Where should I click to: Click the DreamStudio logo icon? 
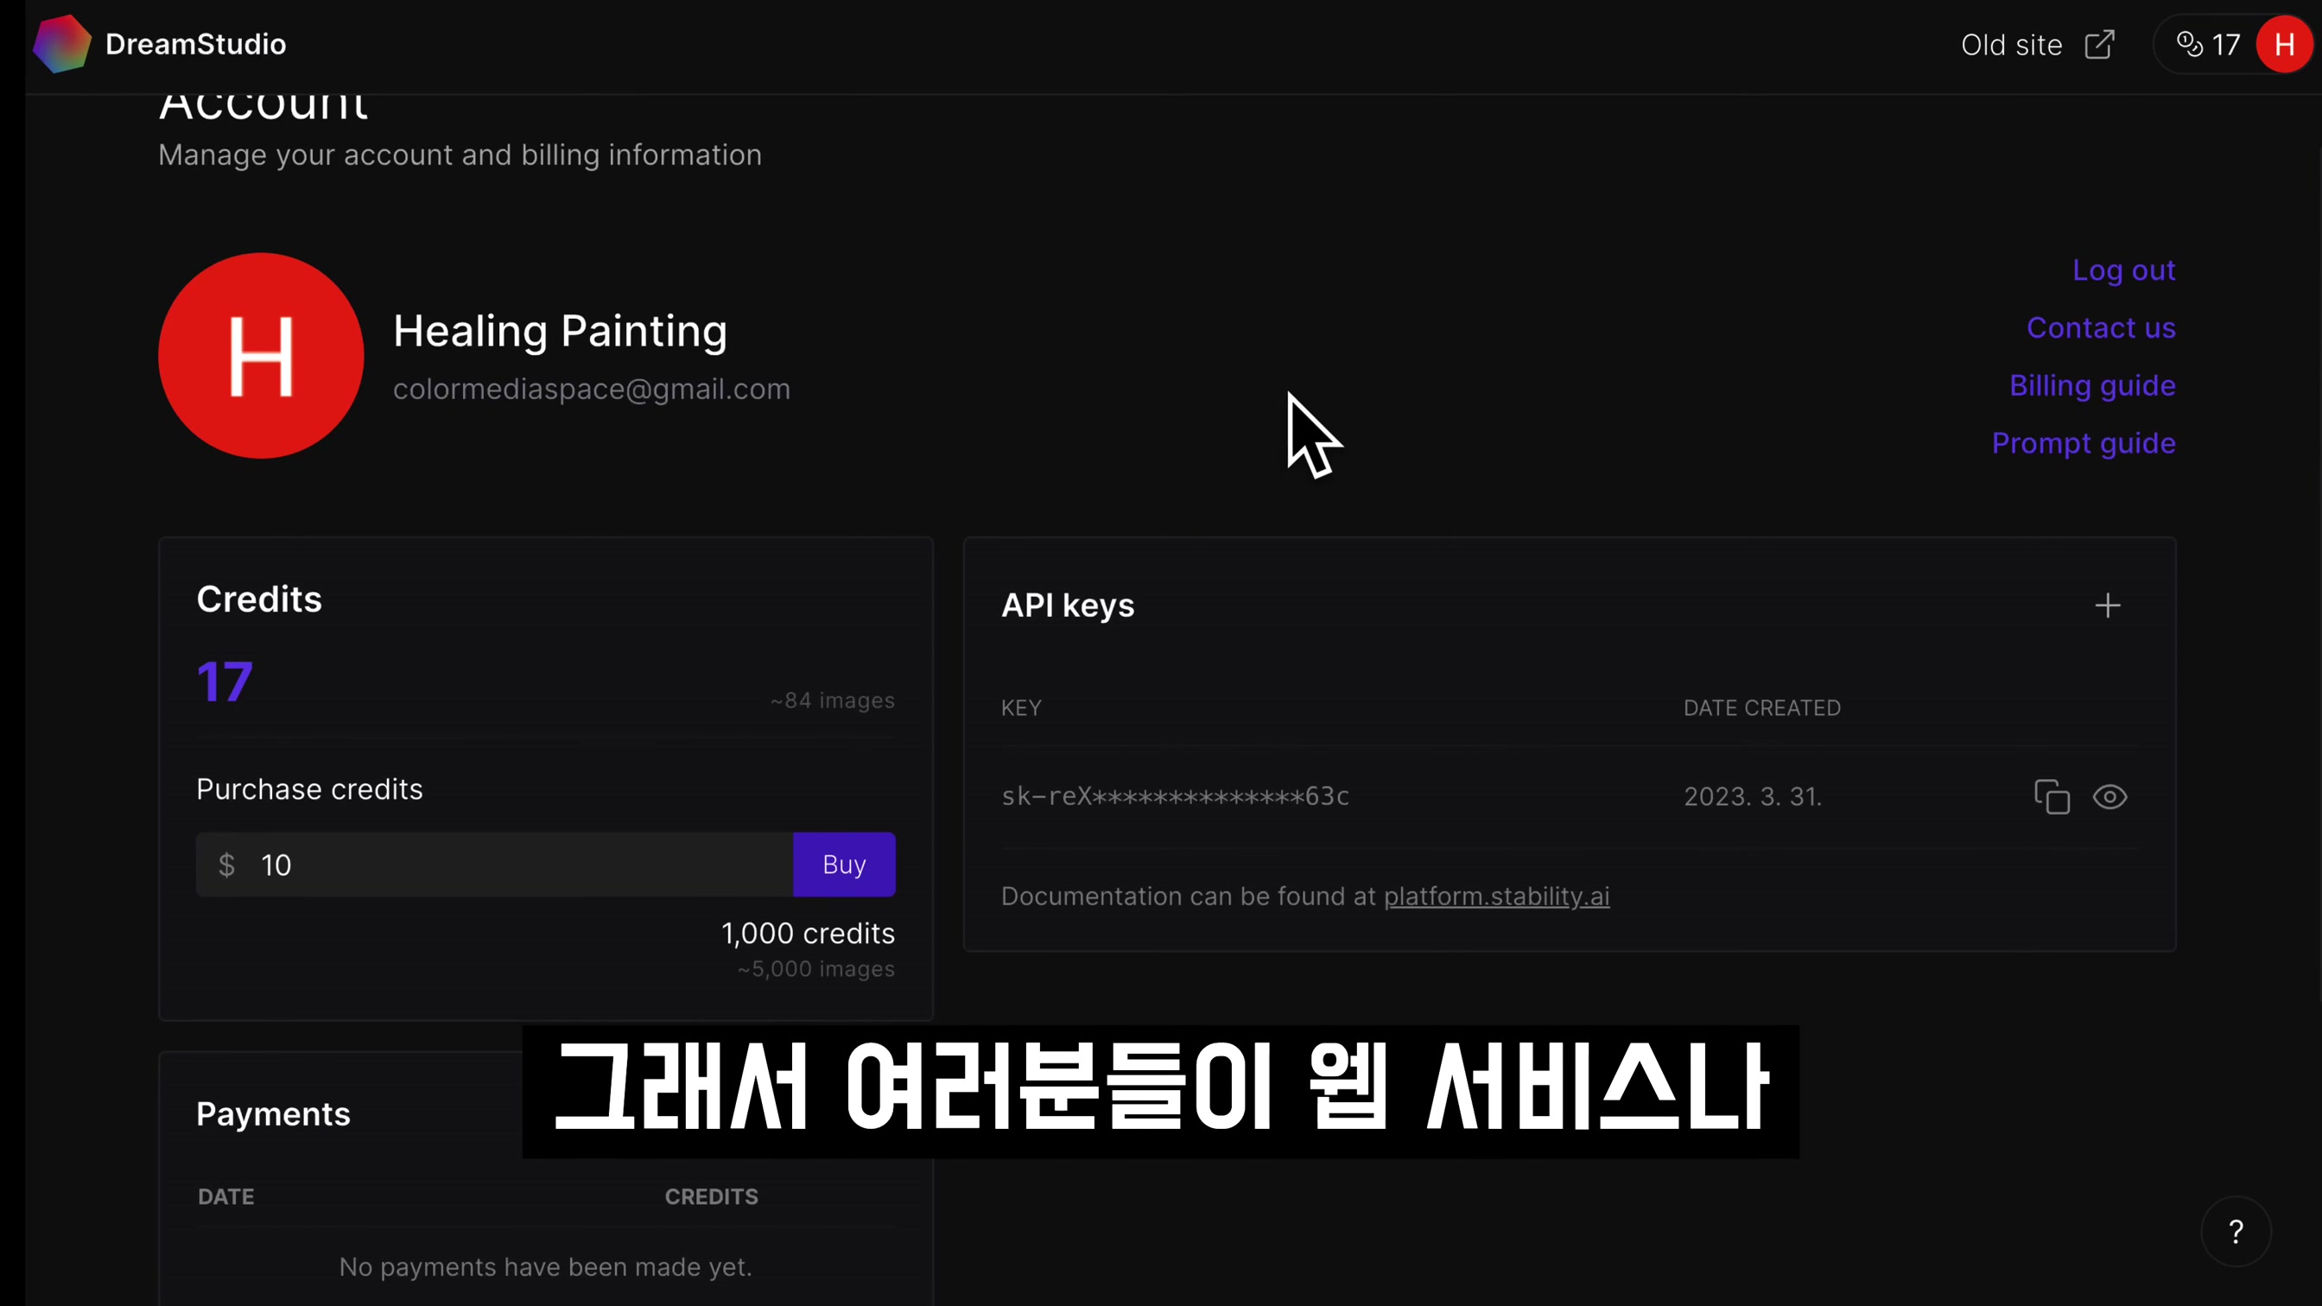coord(61,44)
